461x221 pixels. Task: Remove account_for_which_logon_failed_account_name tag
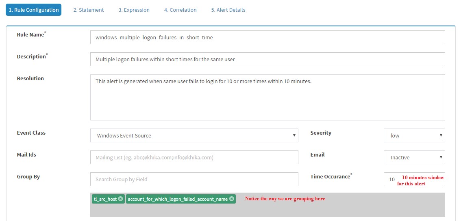[x=232, y=199]
